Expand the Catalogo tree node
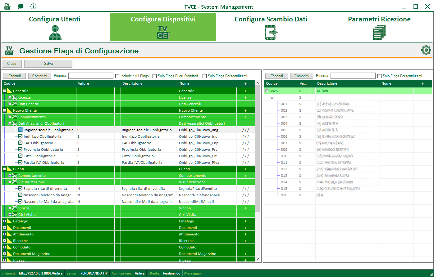The height and width of the screenshot is (277, 434). [4, 221]
